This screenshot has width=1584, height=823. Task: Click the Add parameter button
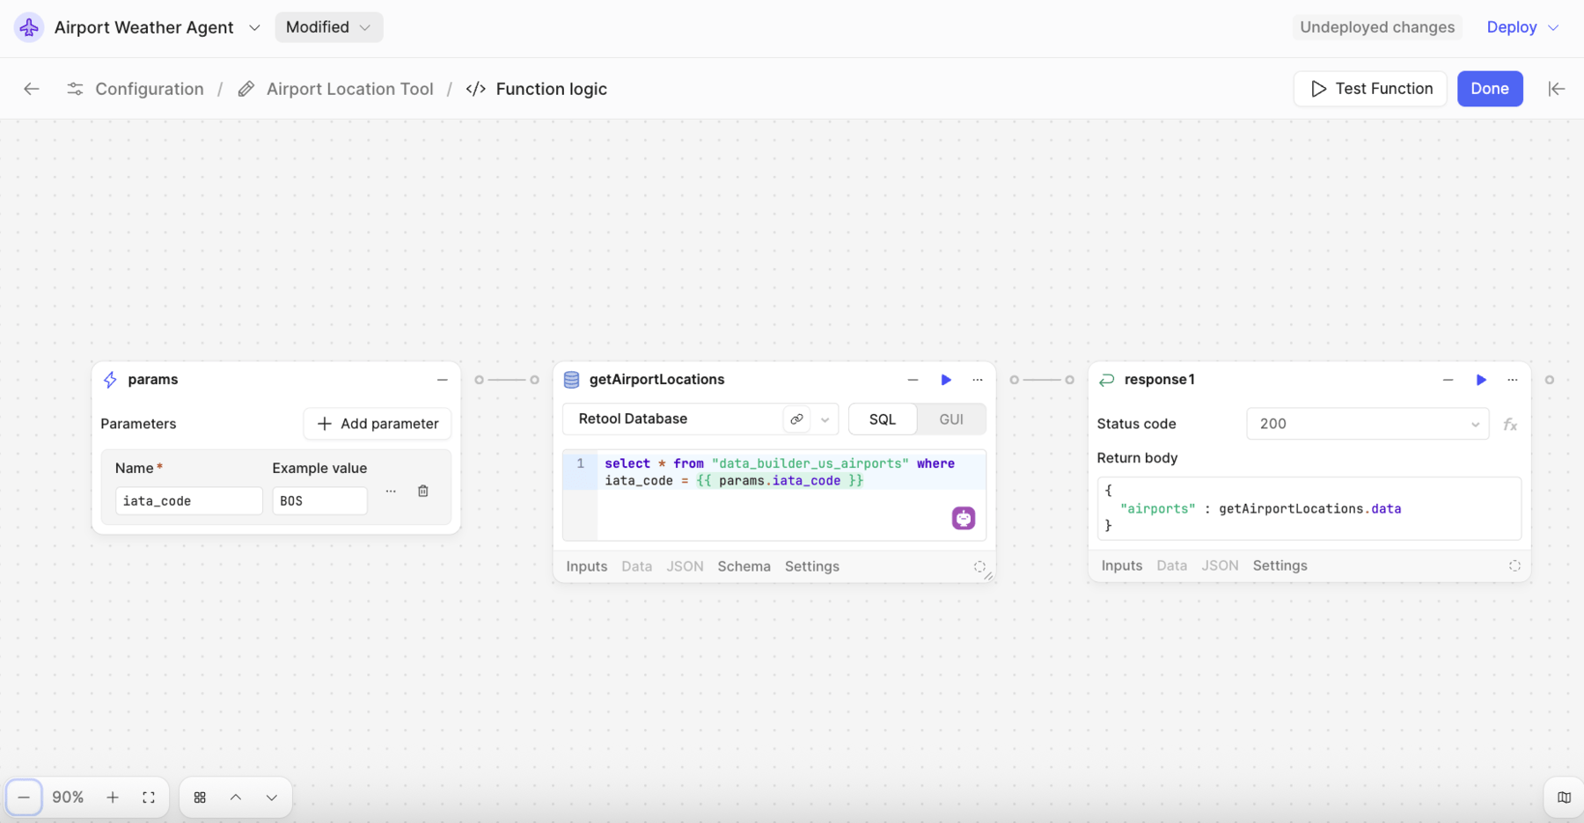pos(377,423)
